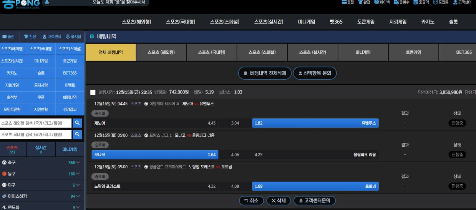Expand the 축구 category chevron
Screen dimensions: 476x210
[x=78, y=162]
